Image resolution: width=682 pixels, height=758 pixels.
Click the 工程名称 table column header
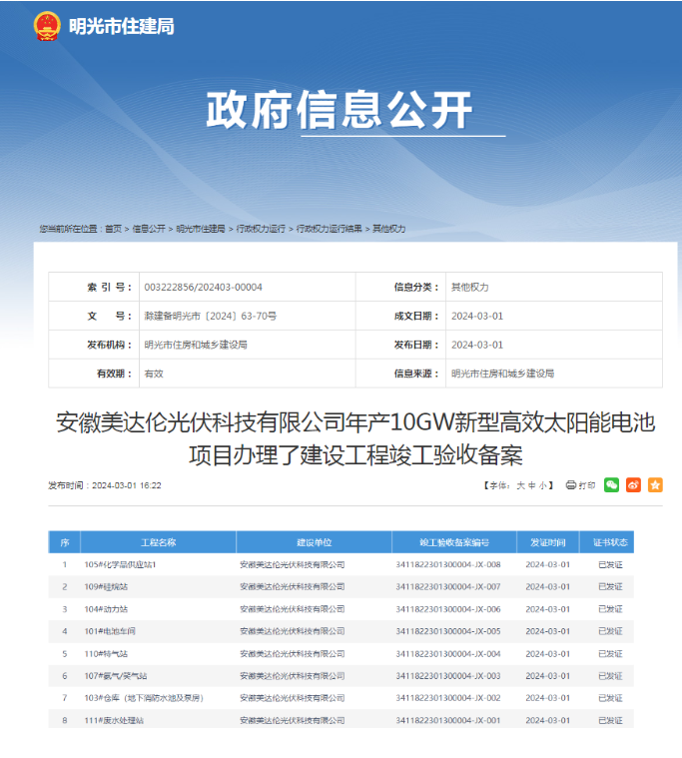(x=158, y=542)
